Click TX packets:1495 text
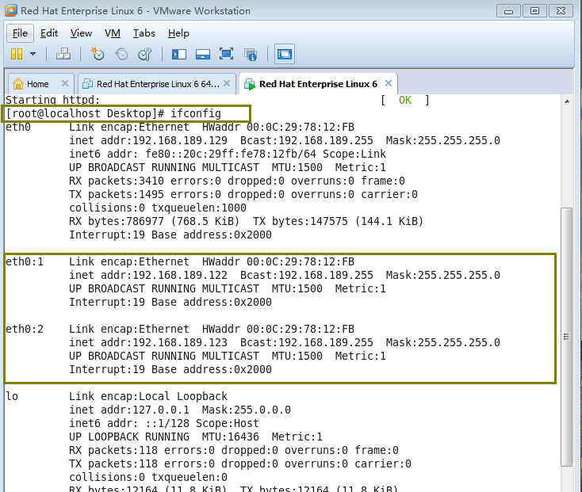The image size is (582, 492). point(117,194)
